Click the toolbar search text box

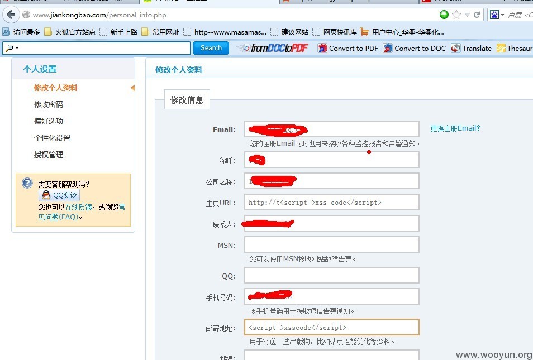pos(96,48)
